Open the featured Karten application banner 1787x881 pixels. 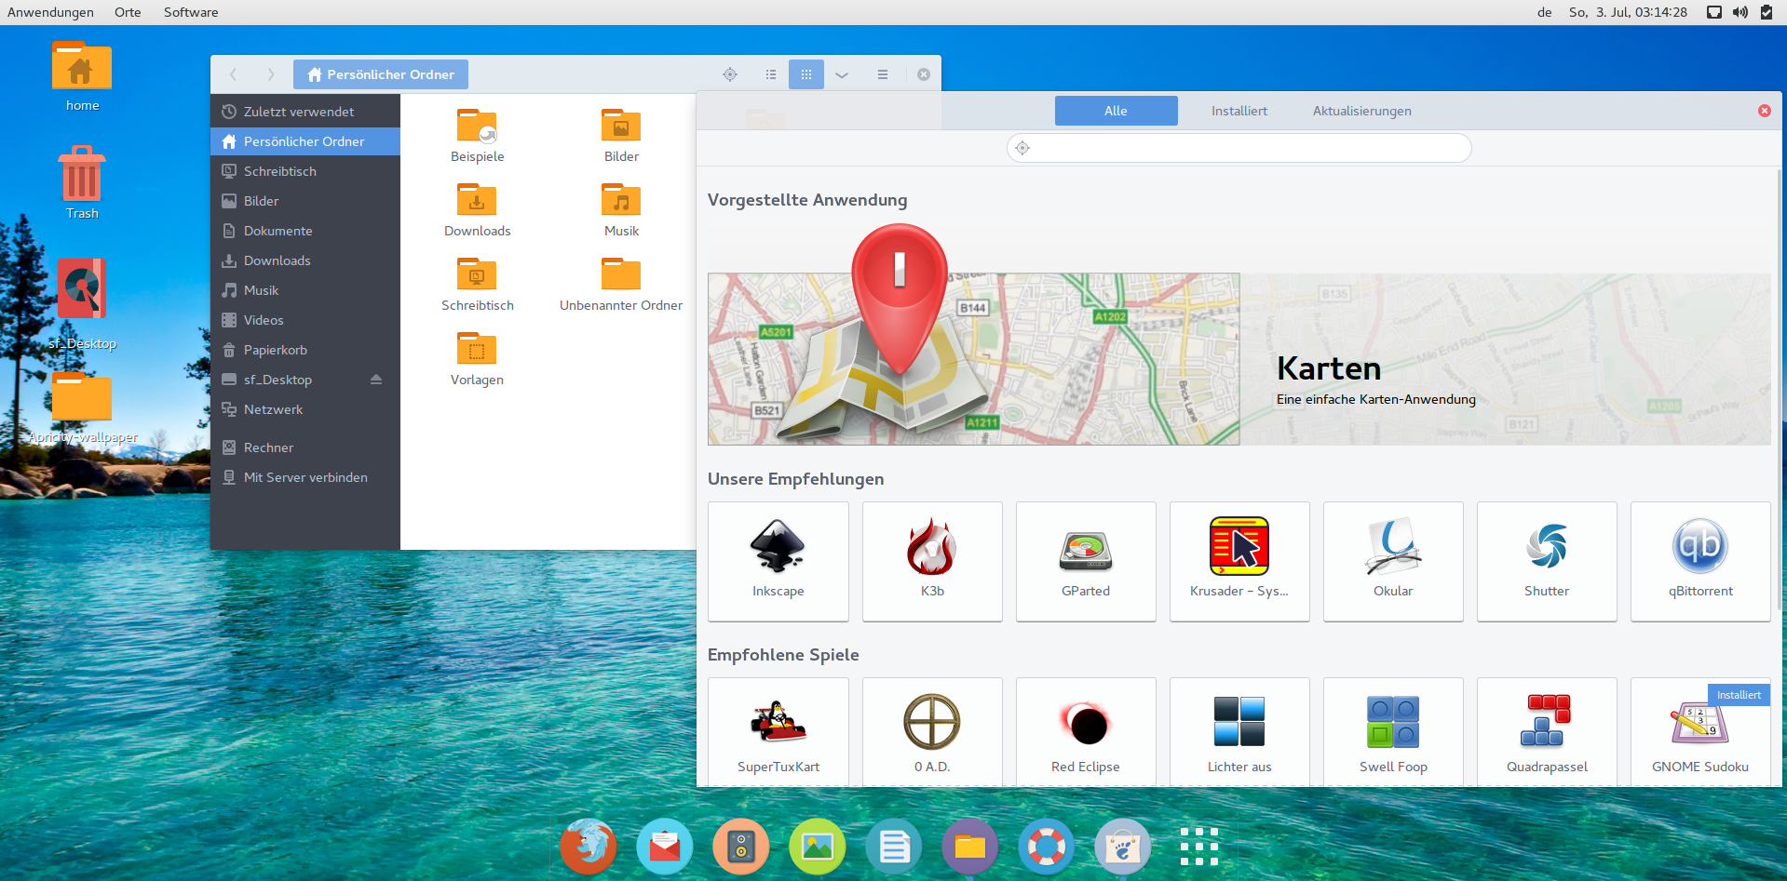[1239, 358]
